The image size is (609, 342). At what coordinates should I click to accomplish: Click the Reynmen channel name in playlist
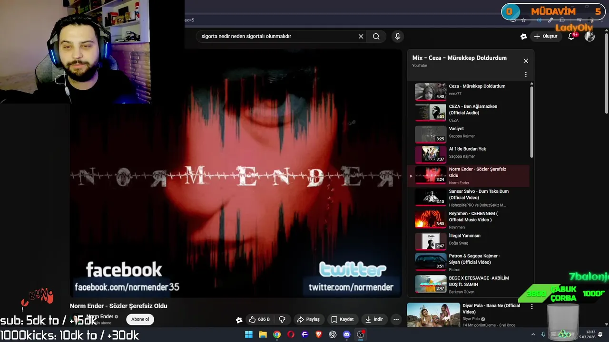[457, 228]
